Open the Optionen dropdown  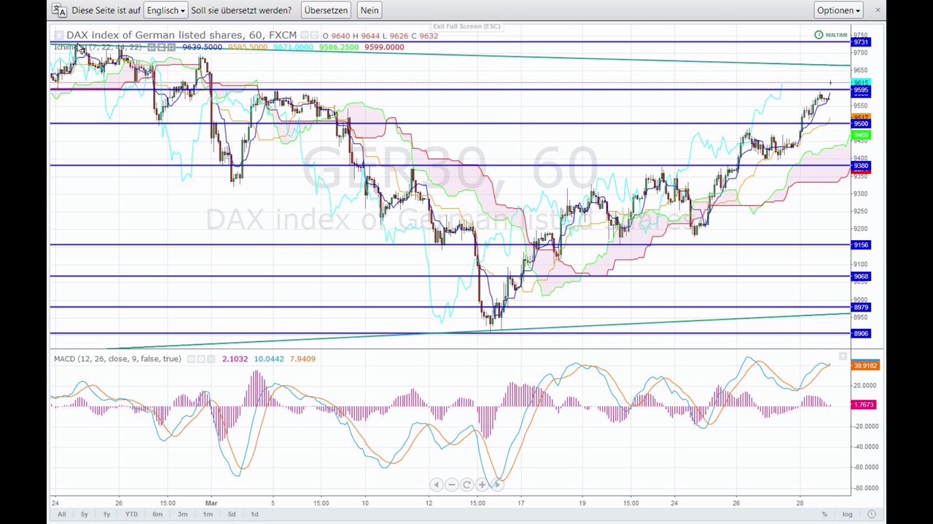pyautogui.click(x=839, y=10)
